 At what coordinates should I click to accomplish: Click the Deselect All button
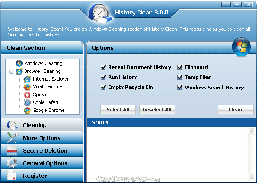(x=157, y=110)
